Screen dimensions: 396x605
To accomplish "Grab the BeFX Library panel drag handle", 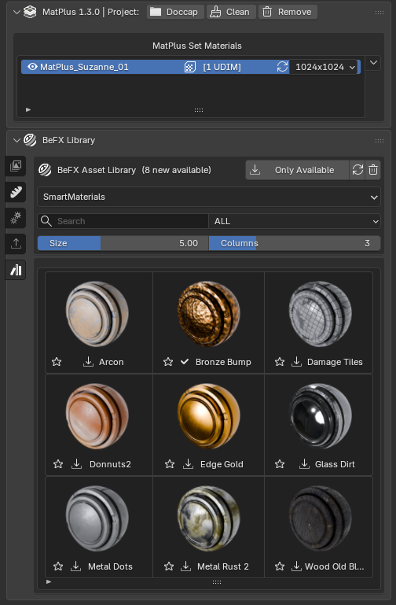I will tap(379, 141).
